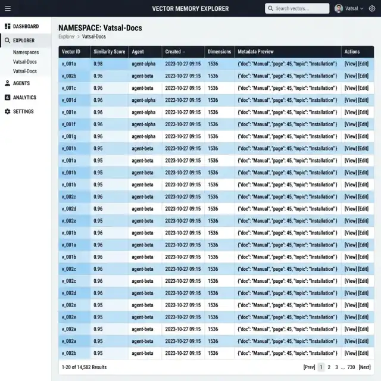
Task: Click the created date in v_001f row
Action: coord(183,124)
